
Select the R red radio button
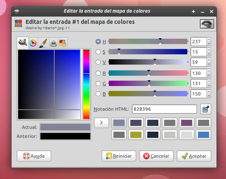[x=98, y=73]
